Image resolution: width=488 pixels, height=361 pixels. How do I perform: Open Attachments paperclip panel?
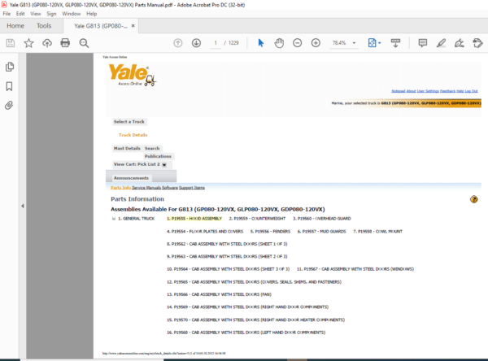(9, 106)
